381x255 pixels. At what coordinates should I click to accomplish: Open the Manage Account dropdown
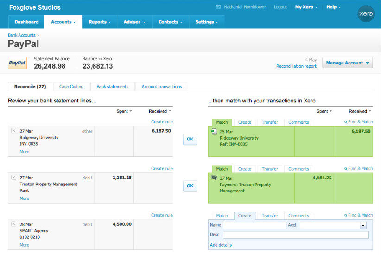[348, 63]
